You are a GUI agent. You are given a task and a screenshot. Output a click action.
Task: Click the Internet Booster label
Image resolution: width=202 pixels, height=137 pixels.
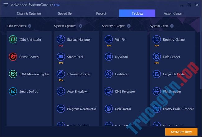click(x=79, y=74)
